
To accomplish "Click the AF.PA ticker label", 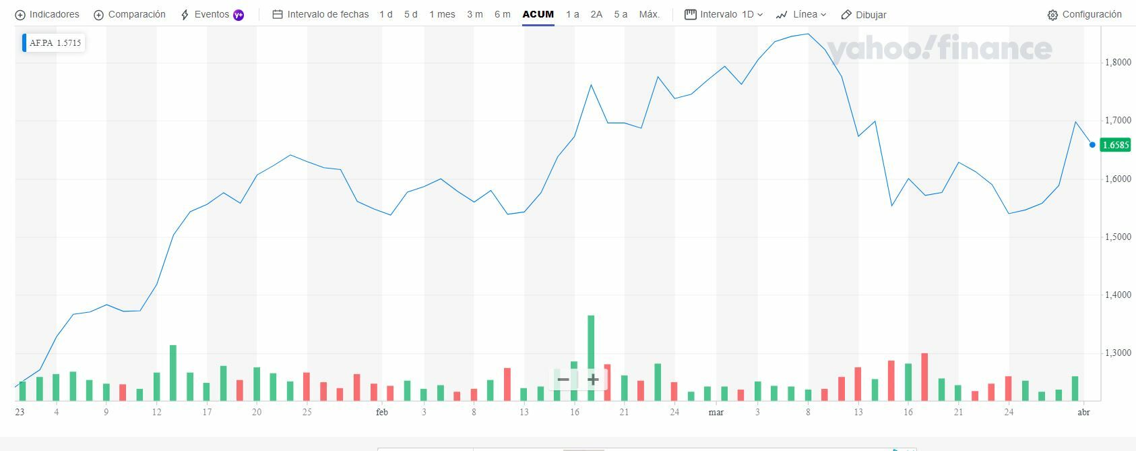I will [x=41, y=43].
